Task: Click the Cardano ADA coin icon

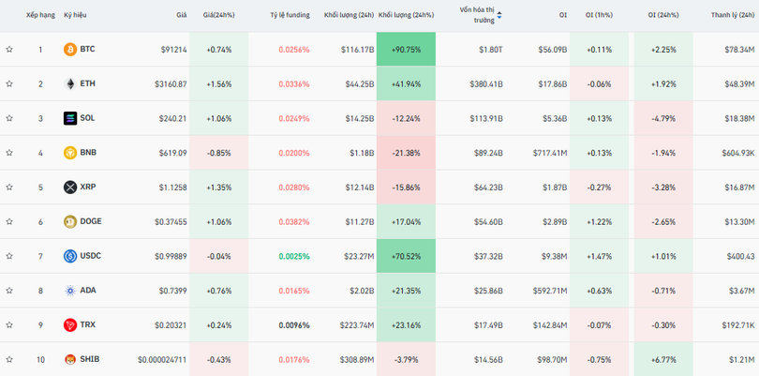Action: [x=69, y=291]
